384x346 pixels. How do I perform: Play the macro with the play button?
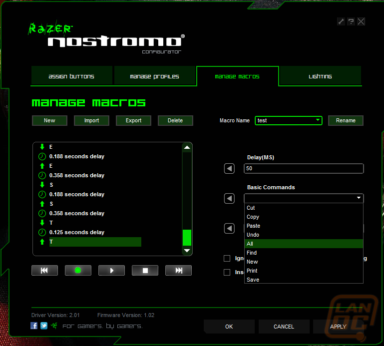pos(111,270)
